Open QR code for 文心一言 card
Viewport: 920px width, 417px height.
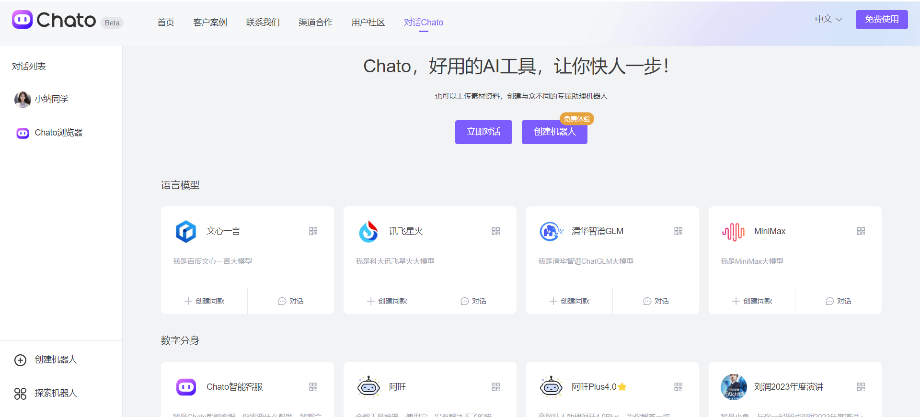pyautogui.click(x=313, y=231)
